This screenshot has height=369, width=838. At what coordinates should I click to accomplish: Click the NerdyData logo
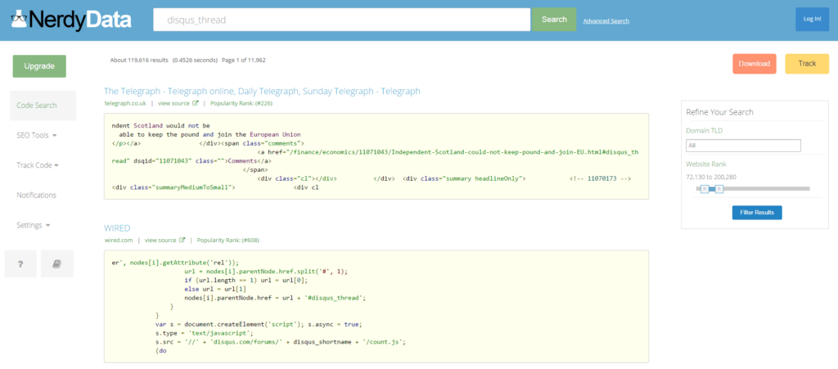pyautogui.click(x=71, y=20)
